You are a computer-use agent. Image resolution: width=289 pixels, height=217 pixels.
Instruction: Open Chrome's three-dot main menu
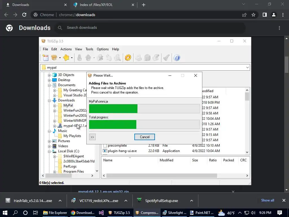283,15
